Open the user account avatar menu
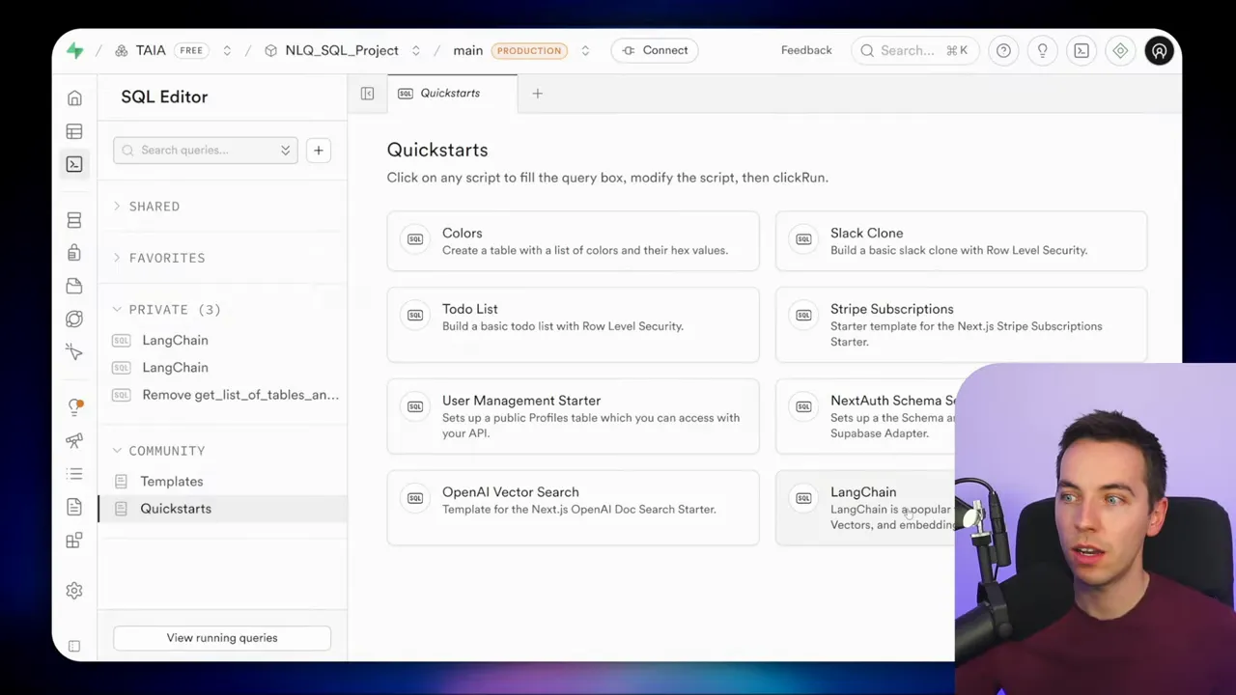Viewport: 1236px width, 695px height. pyautogui.click(x=1159, y=50)
